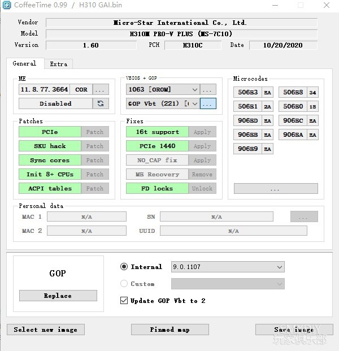Click the highlighted GOP Vbt ellipsis button

coord(208,103)
